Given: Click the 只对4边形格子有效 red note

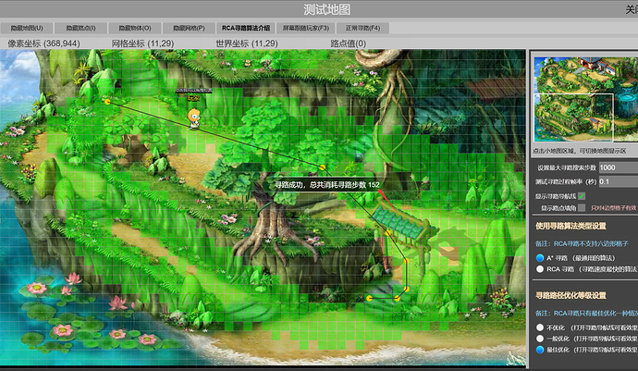Looking at the screenshot, I should tap(614, 207).
